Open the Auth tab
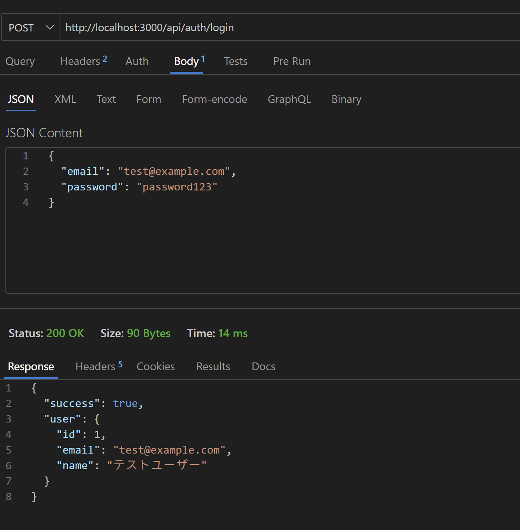This screenshot has height=530, width=520. tap(137, 61)
